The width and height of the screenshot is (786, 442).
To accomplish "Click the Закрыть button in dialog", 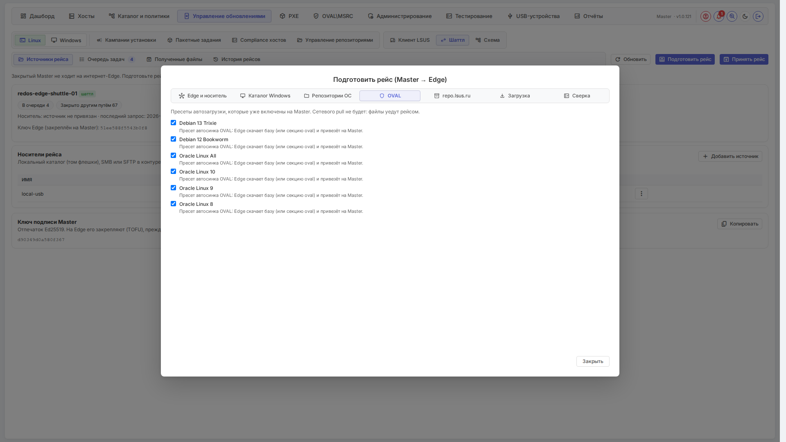I will pos(593,361).
